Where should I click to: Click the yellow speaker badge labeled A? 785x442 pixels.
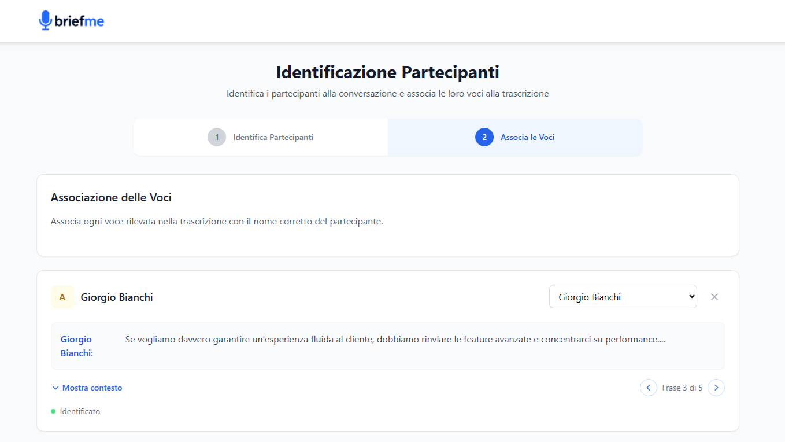coord(62,297)
